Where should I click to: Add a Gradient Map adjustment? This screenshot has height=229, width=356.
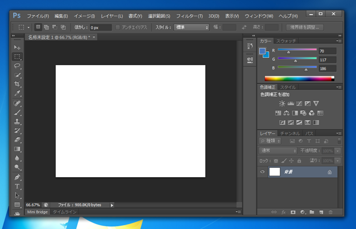(x=316, y=123)
